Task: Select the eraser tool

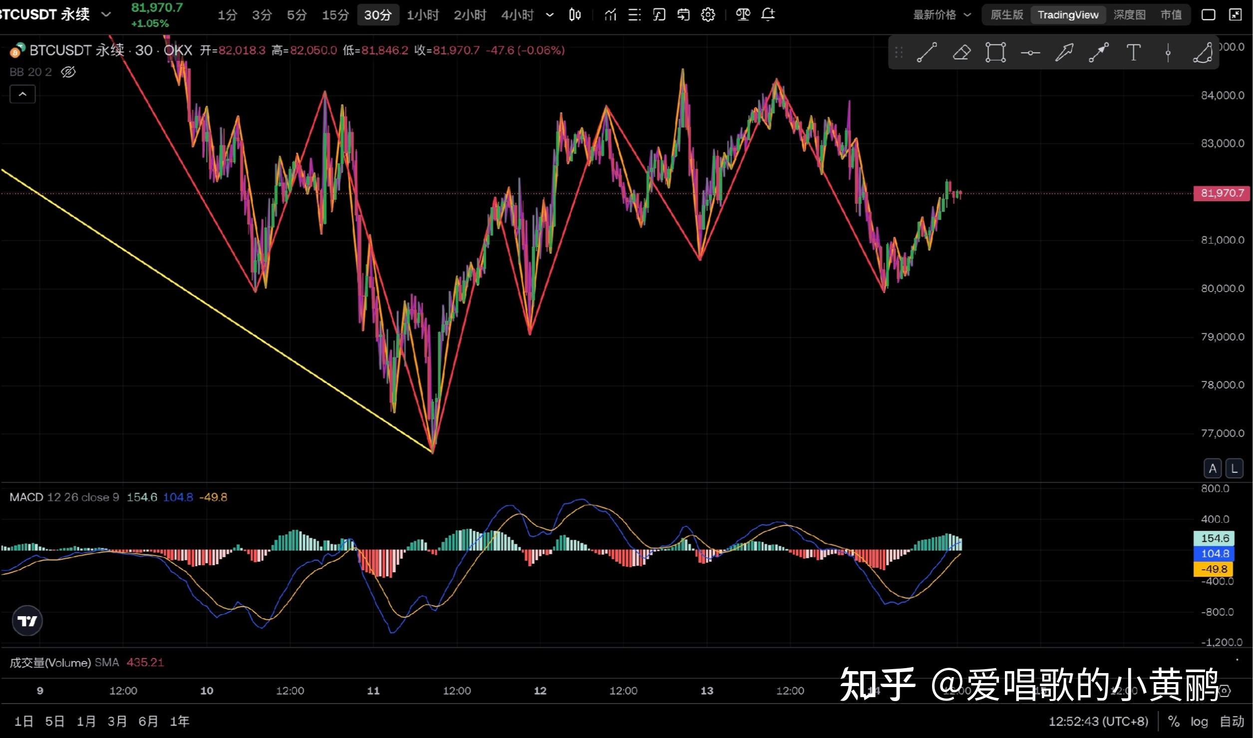Action: coord(961,52)
